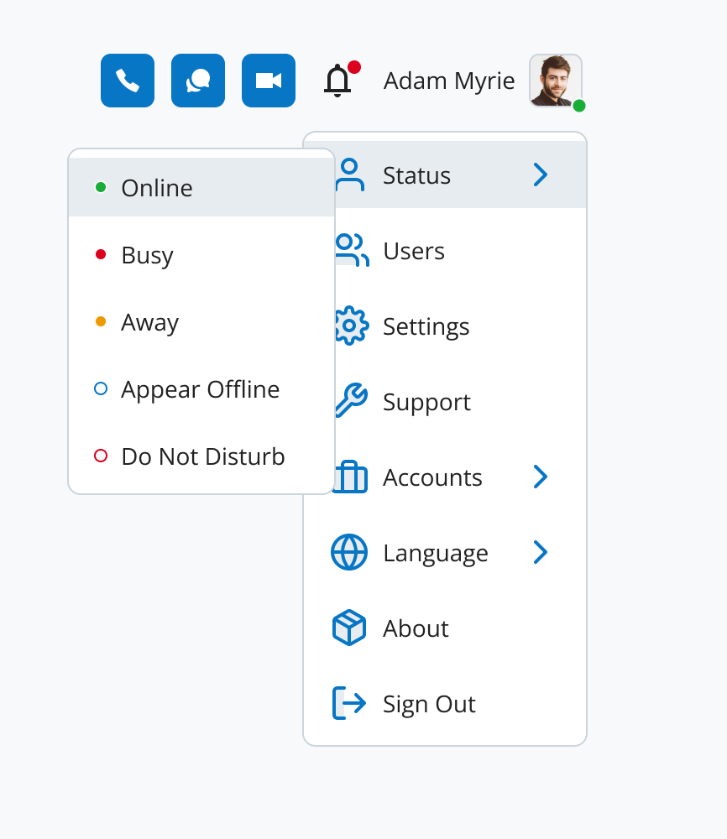Click the Adam Myrie username
The height and width of the screenshot is (839, 727).
point(449,81)
